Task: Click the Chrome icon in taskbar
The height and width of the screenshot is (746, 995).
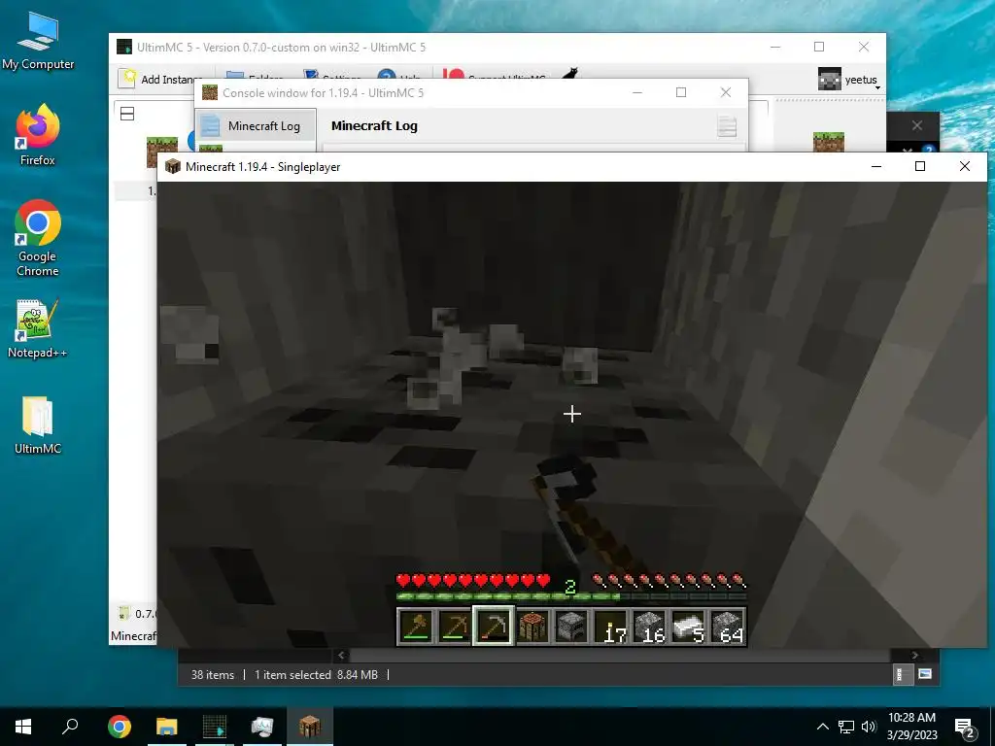Action: tap(120, 727)
